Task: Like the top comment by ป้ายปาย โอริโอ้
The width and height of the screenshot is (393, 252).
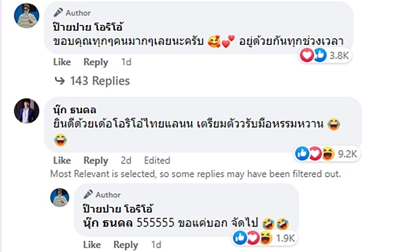Action: click(62, 62)
